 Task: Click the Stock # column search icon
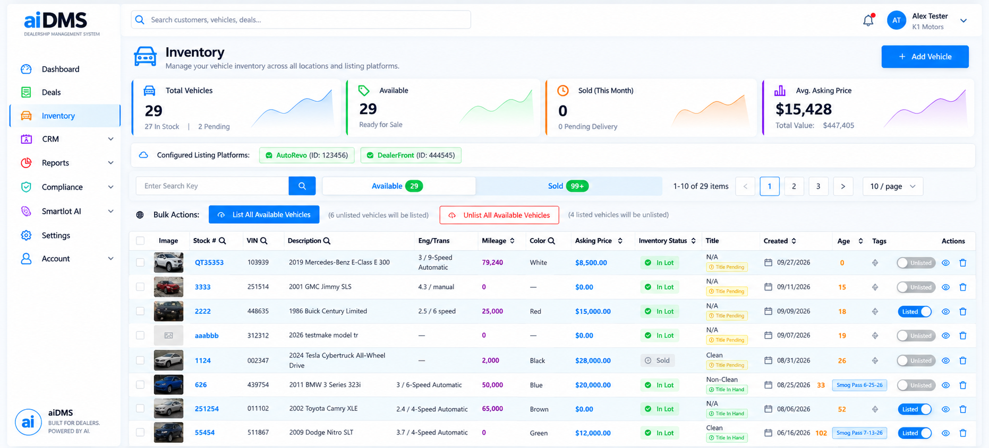tap(223, 241)
